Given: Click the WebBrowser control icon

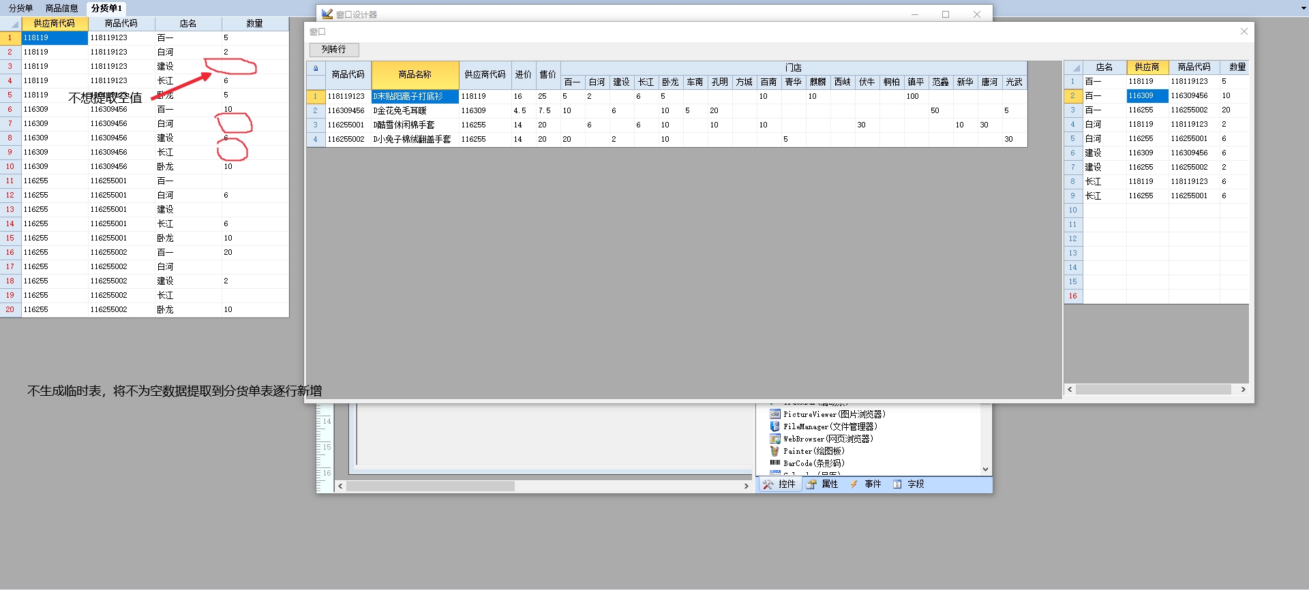Looking at the screenshot, I should pos(774,439).
